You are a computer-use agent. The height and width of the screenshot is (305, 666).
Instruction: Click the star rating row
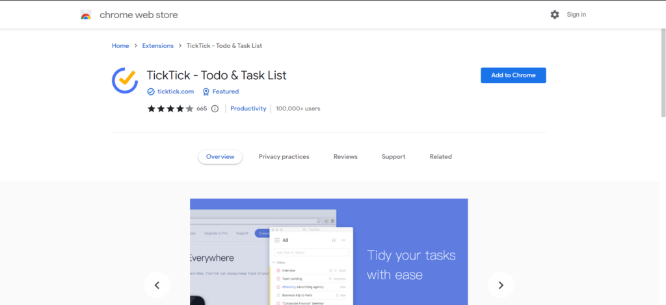pyautogui.click(x=170, y=109)
